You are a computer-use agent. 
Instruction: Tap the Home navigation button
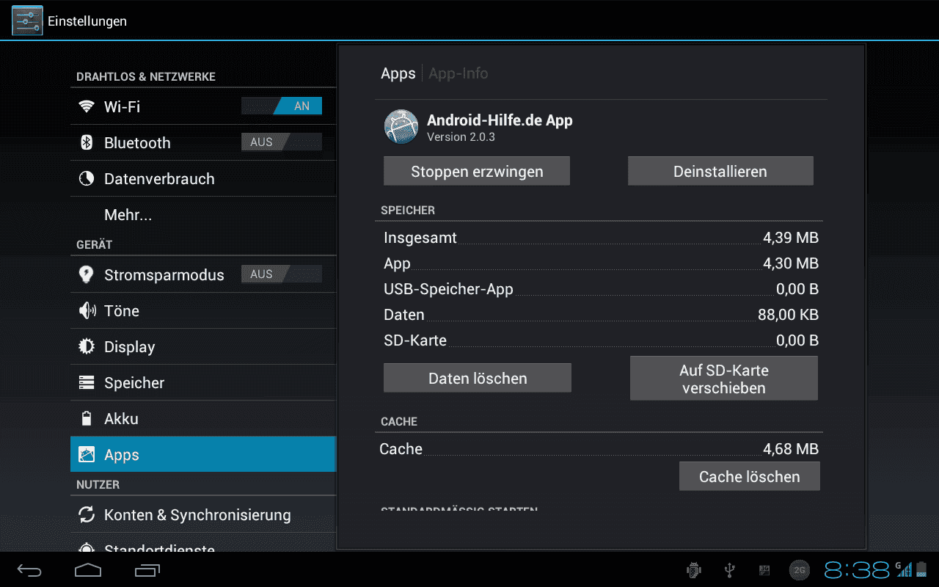(x=88, y=570)
